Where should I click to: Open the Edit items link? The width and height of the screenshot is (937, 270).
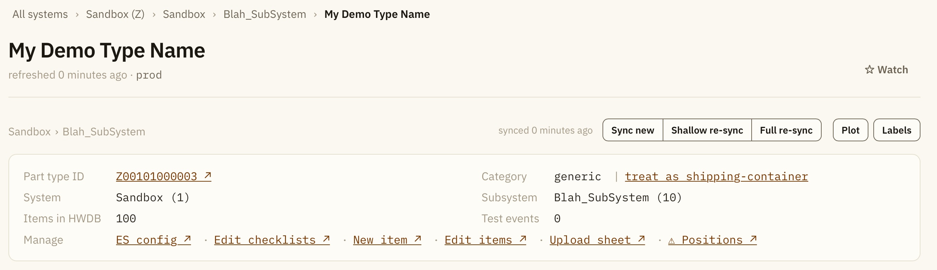point(485,240)
